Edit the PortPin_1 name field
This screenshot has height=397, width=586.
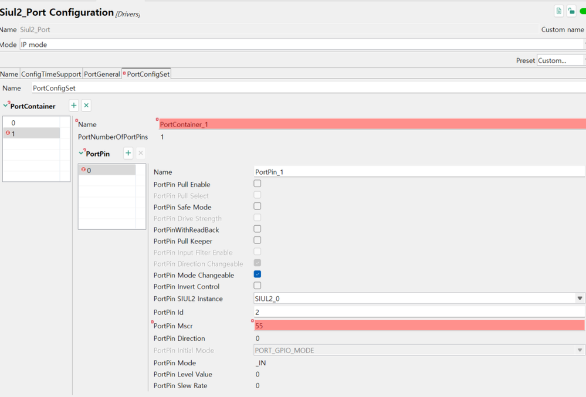419,172
